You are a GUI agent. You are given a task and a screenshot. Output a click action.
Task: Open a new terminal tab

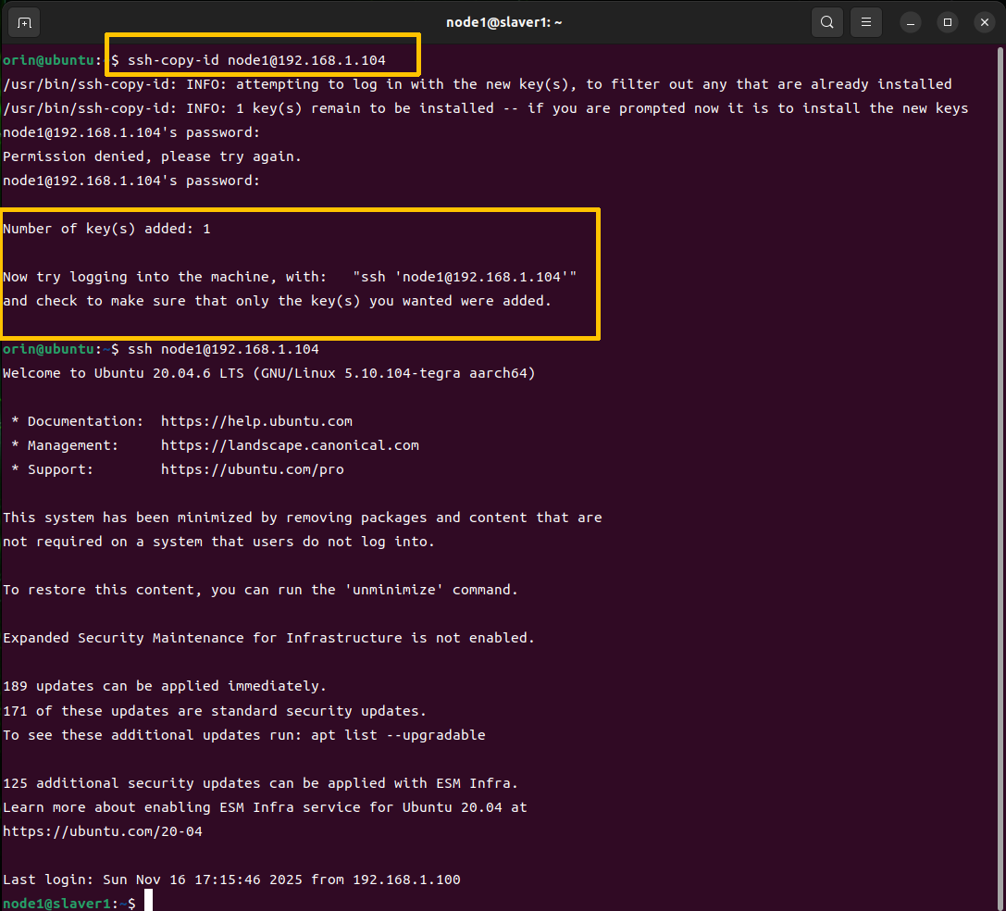pos(24,22)
